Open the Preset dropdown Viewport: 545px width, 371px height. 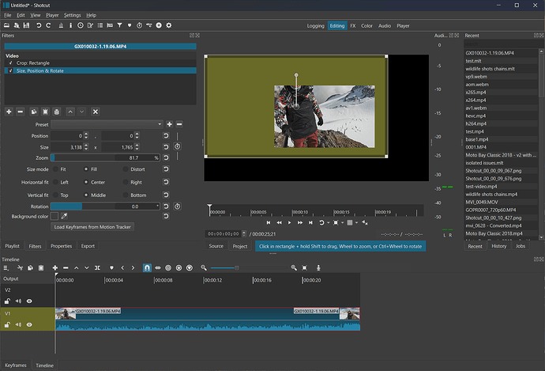click(107, 124)
